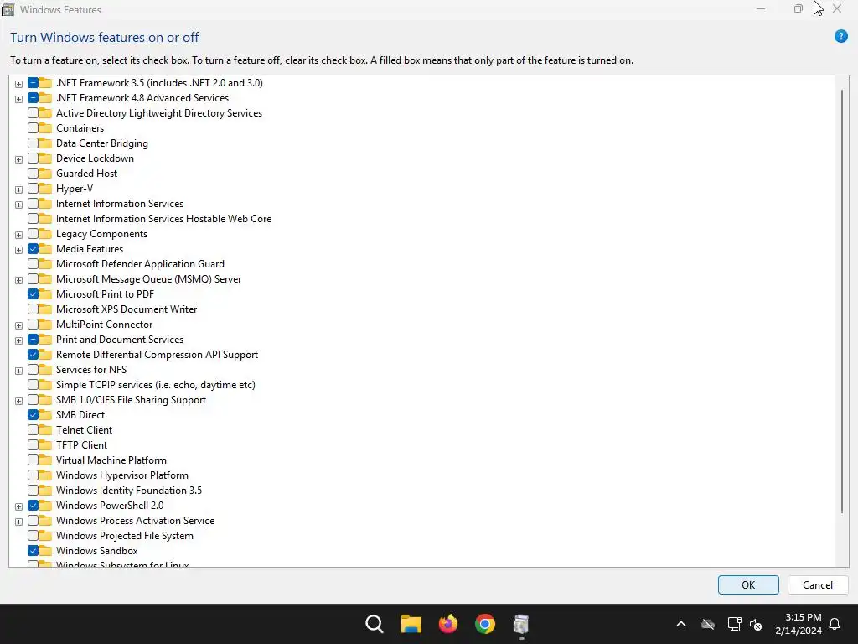Expand the Device Lockdown node
858x644 pixels.
[18, 159]
